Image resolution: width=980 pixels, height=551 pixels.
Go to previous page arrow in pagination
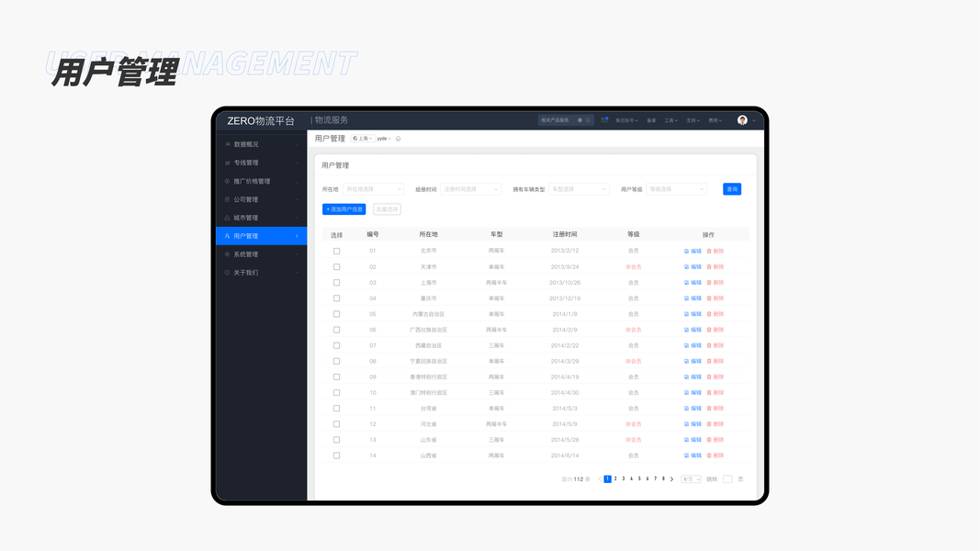(600, 479)
